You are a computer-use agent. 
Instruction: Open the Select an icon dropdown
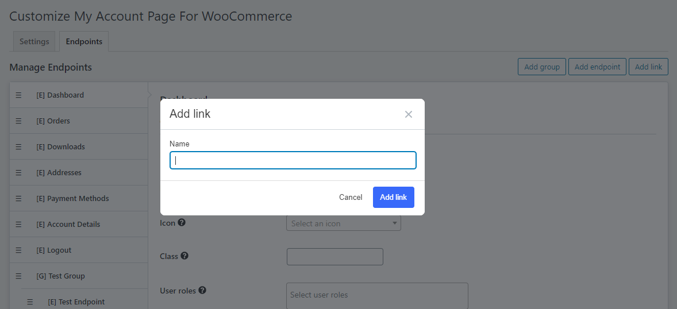pyautogui.click(x=343, y=223)
